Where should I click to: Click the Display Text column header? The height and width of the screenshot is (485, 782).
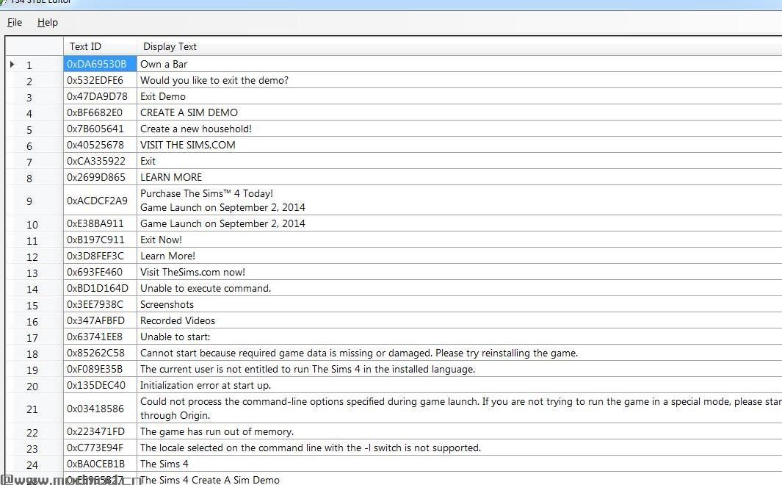[170, 46]
